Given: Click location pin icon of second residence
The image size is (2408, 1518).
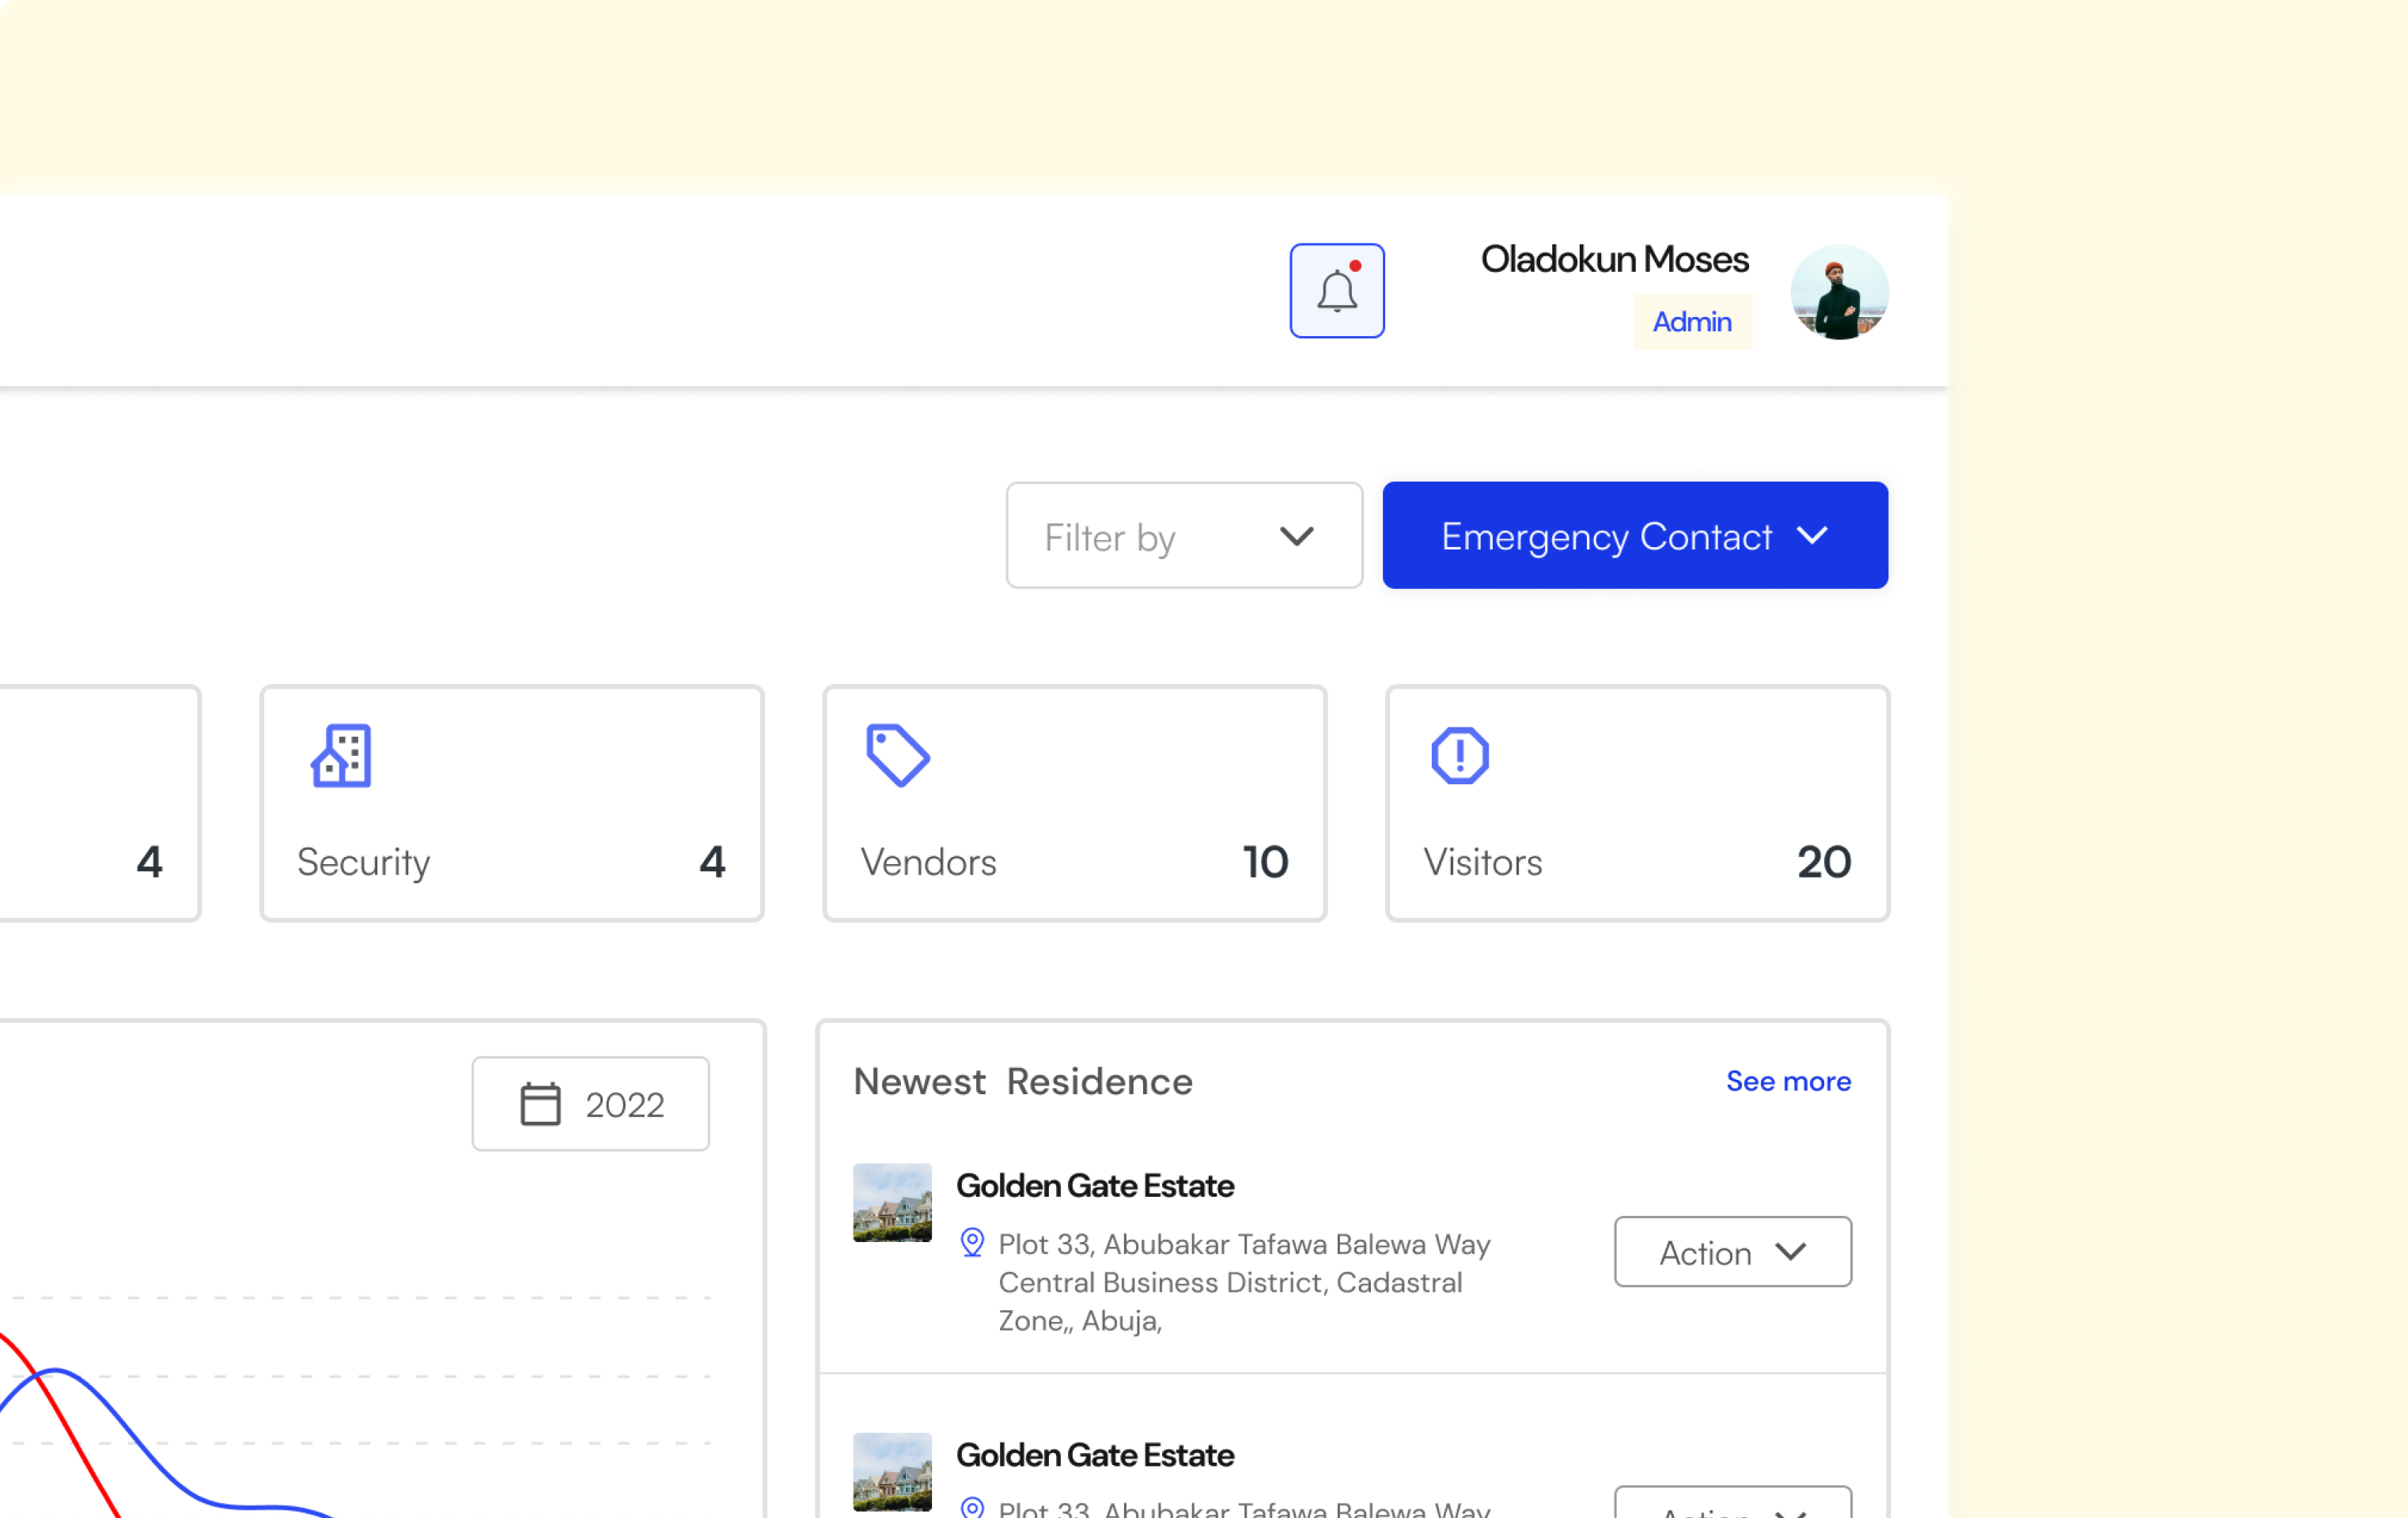Looking at the screenshot, I should [971, 1507].
